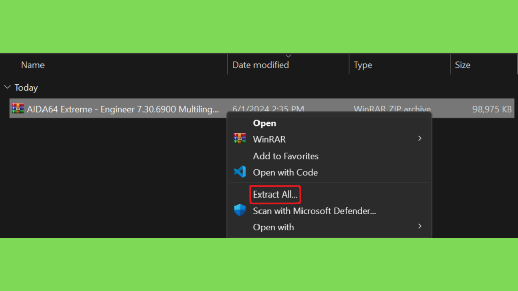Expand the WinRAR submenu arrow
Screen dimensions: 518x291
pos(420,138)
